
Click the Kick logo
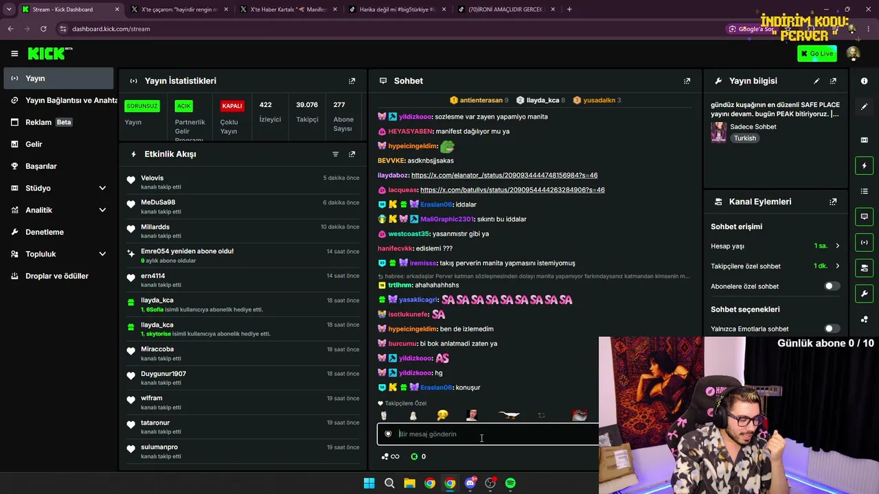tap(50, 54)
